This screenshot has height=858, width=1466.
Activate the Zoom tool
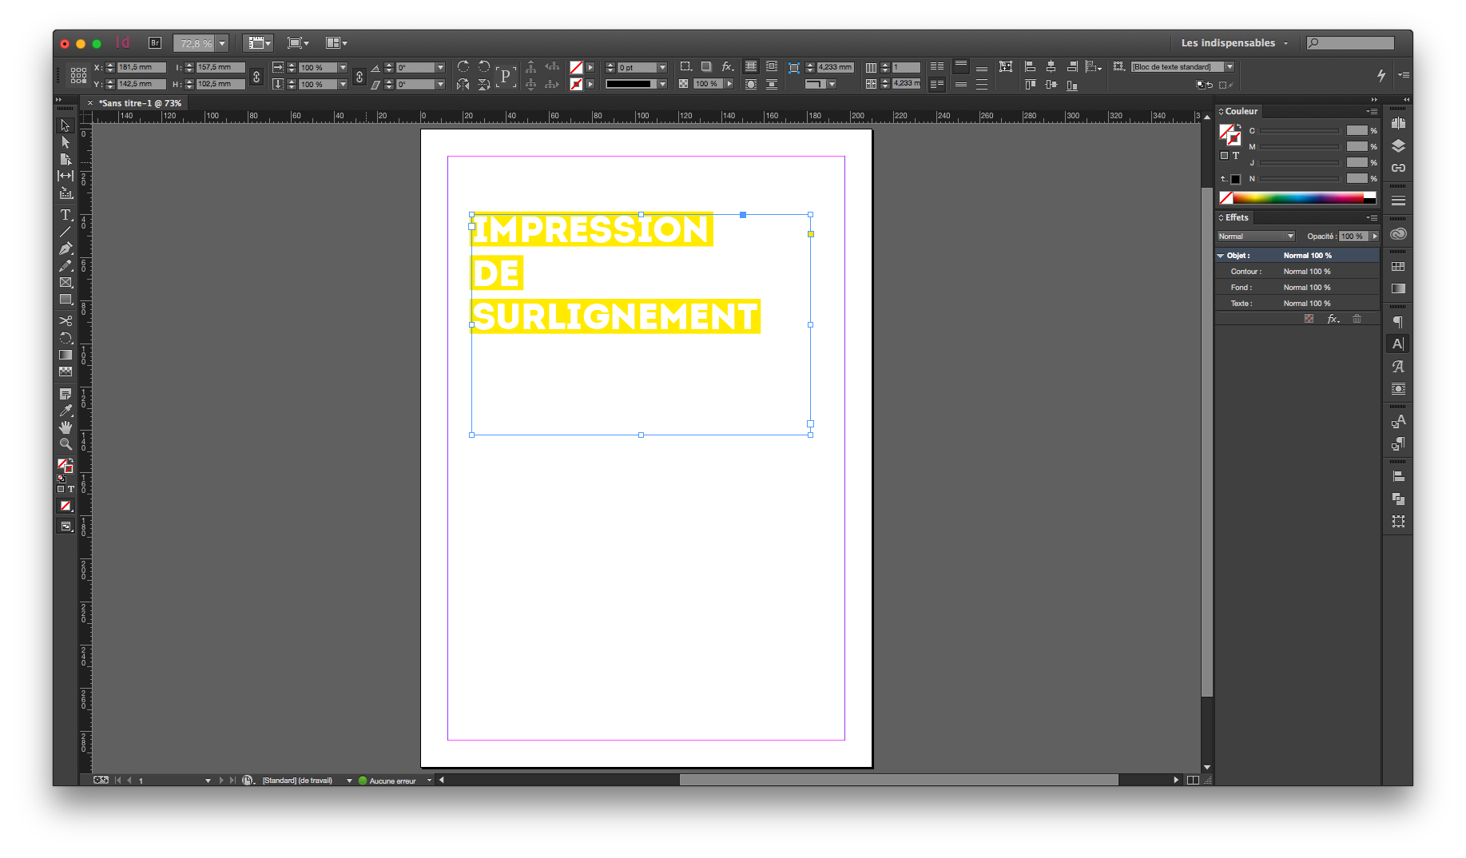click(66, 443)
